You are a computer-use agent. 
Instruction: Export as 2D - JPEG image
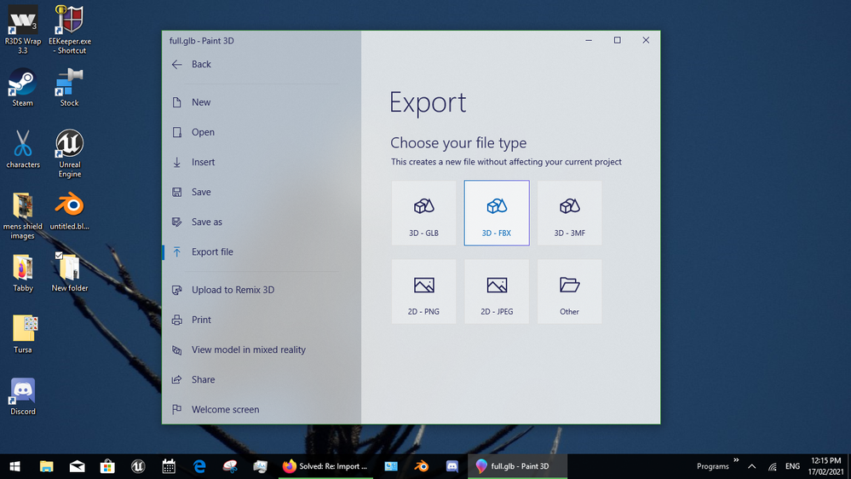(497, 291)
